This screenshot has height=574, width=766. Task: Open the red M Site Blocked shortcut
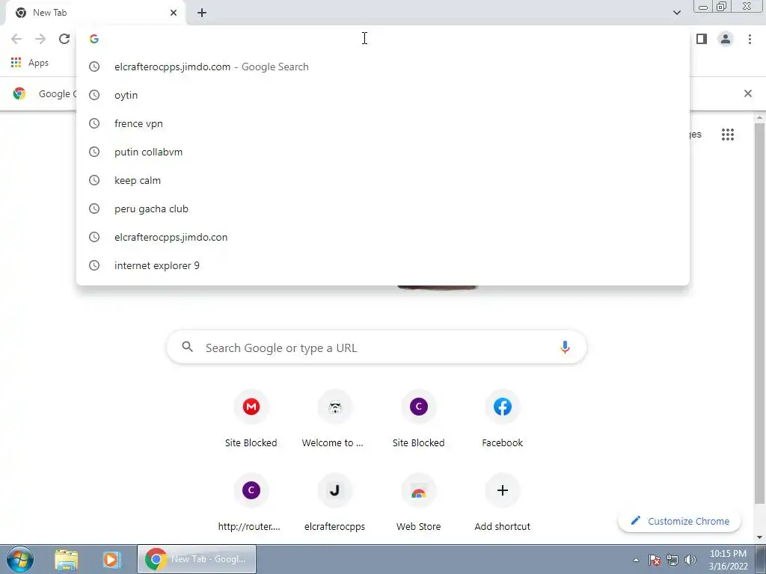(x=251, y=419)
